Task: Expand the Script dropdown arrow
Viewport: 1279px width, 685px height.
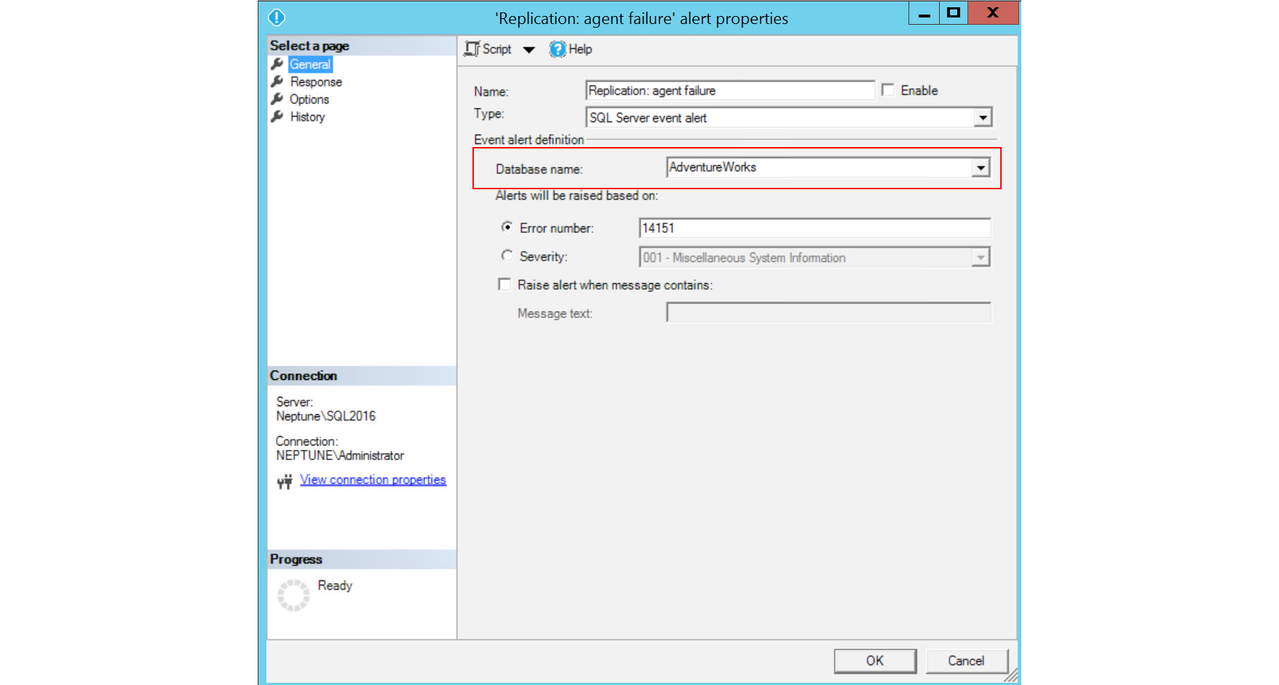Action: click(529, 50)
